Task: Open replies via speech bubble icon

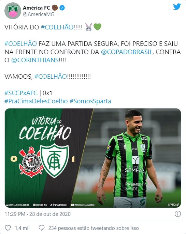Action: [x=42, y=228]
